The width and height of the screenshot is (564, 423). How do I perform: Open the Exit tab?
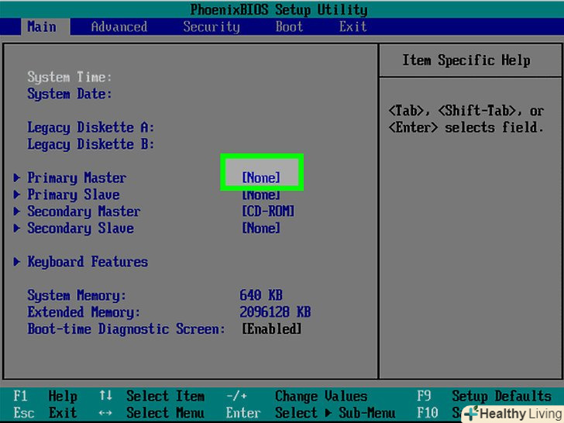(352, 26)
